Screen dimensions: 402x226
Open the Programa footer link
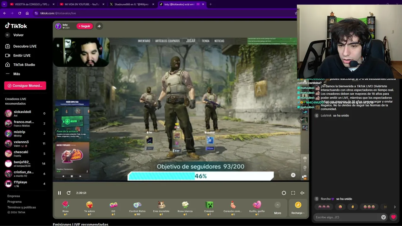click(x=14, y=202)
